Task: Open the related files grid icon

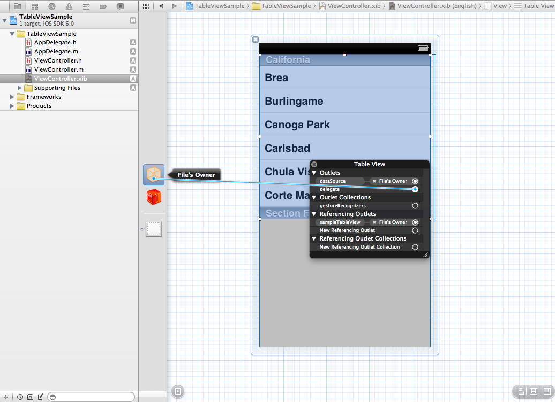Action: (x=146, y=6)
